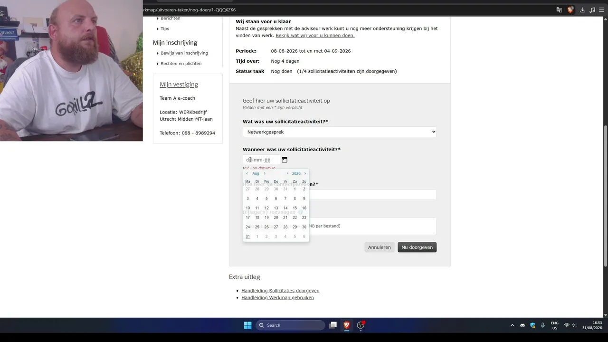Open Rechten en plichten sidebar item
The width and height of the screenshot is (608, 342).
point(181,63)
